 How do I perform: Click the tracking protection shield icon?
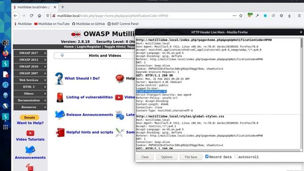tap(47, 16)
